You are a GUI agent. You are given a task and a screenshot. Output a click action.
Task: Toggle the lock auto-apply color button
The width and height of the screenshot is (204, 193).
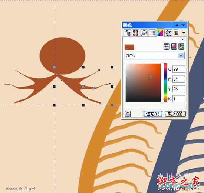128,114
